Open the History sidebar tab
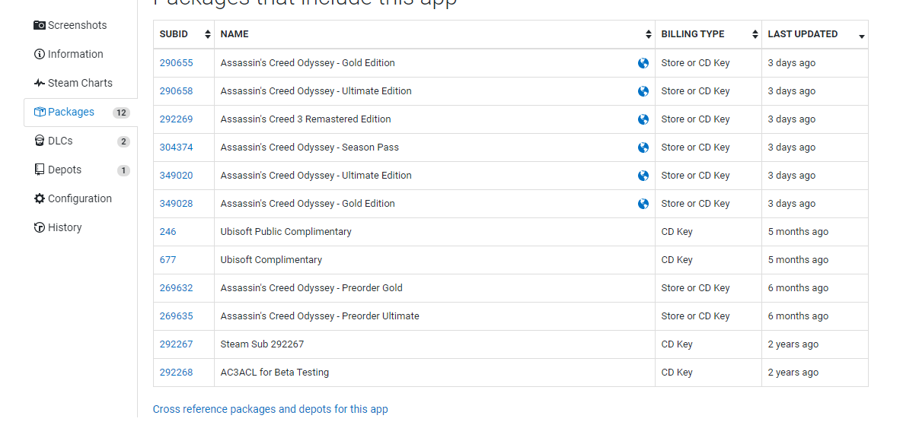 click(81, 227)
